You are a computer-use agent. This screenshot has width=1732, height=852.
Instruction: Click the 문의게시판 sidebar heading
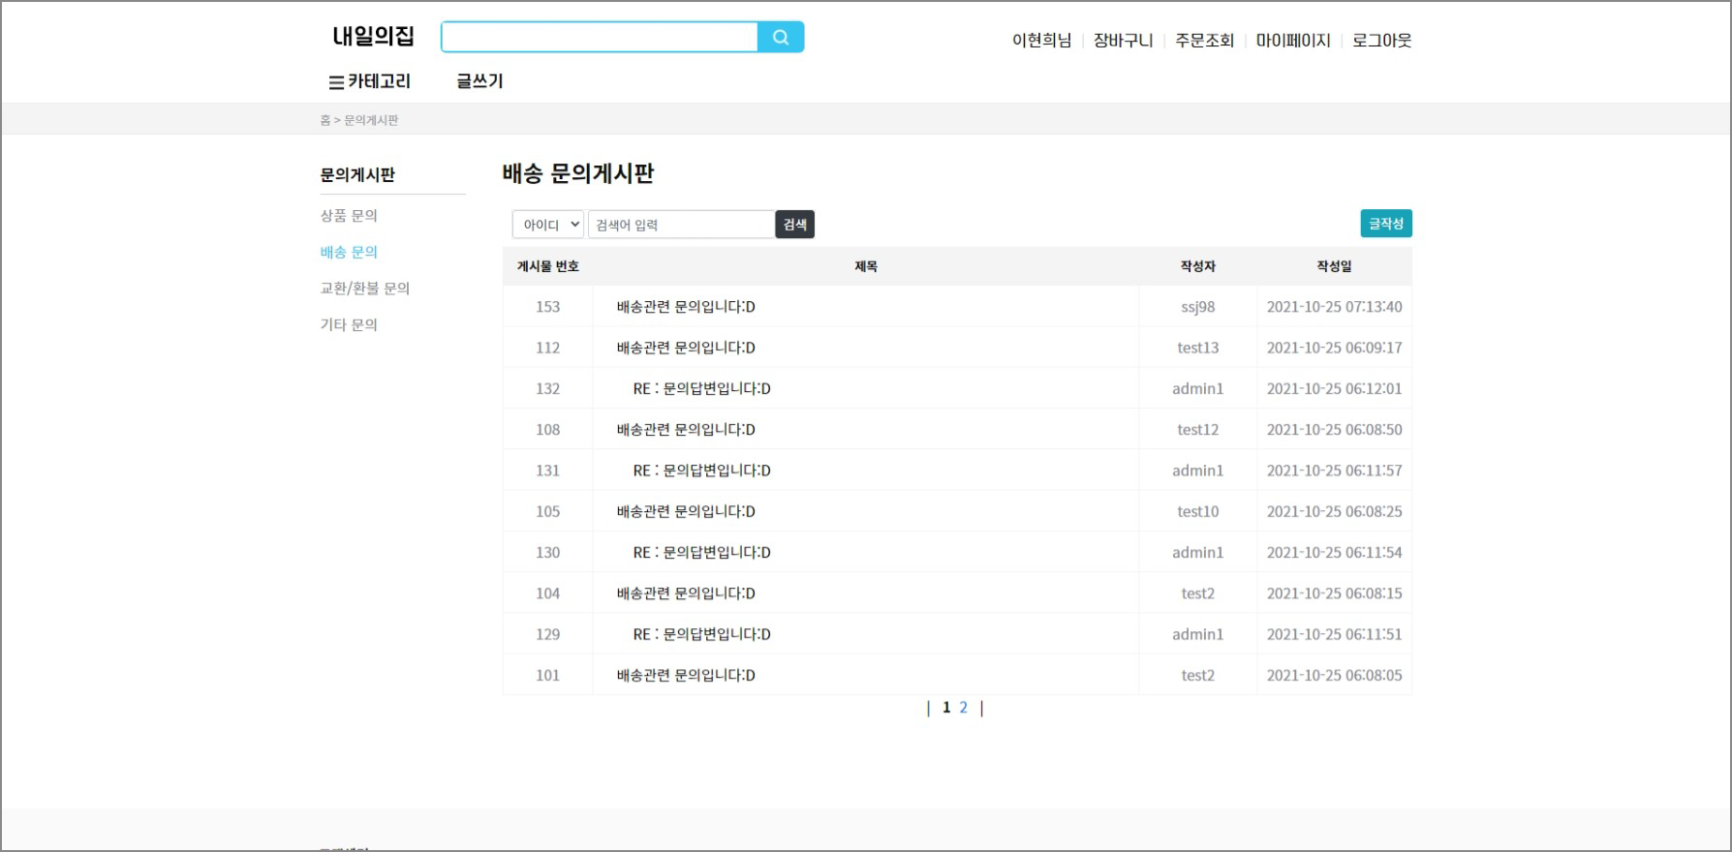point(358,175)
